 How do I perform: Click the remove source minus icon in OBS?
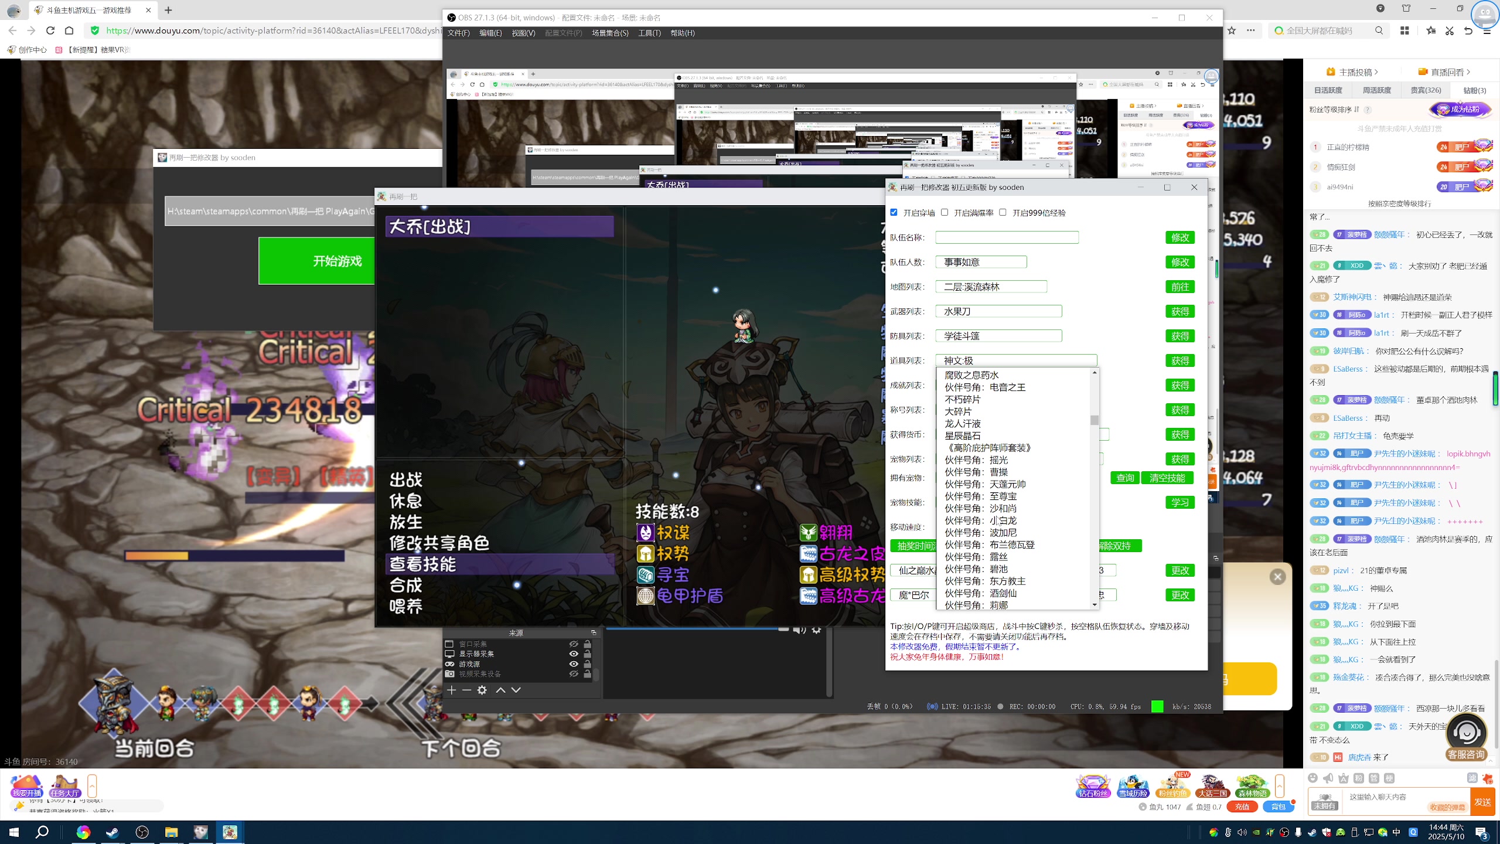point(466,690)
